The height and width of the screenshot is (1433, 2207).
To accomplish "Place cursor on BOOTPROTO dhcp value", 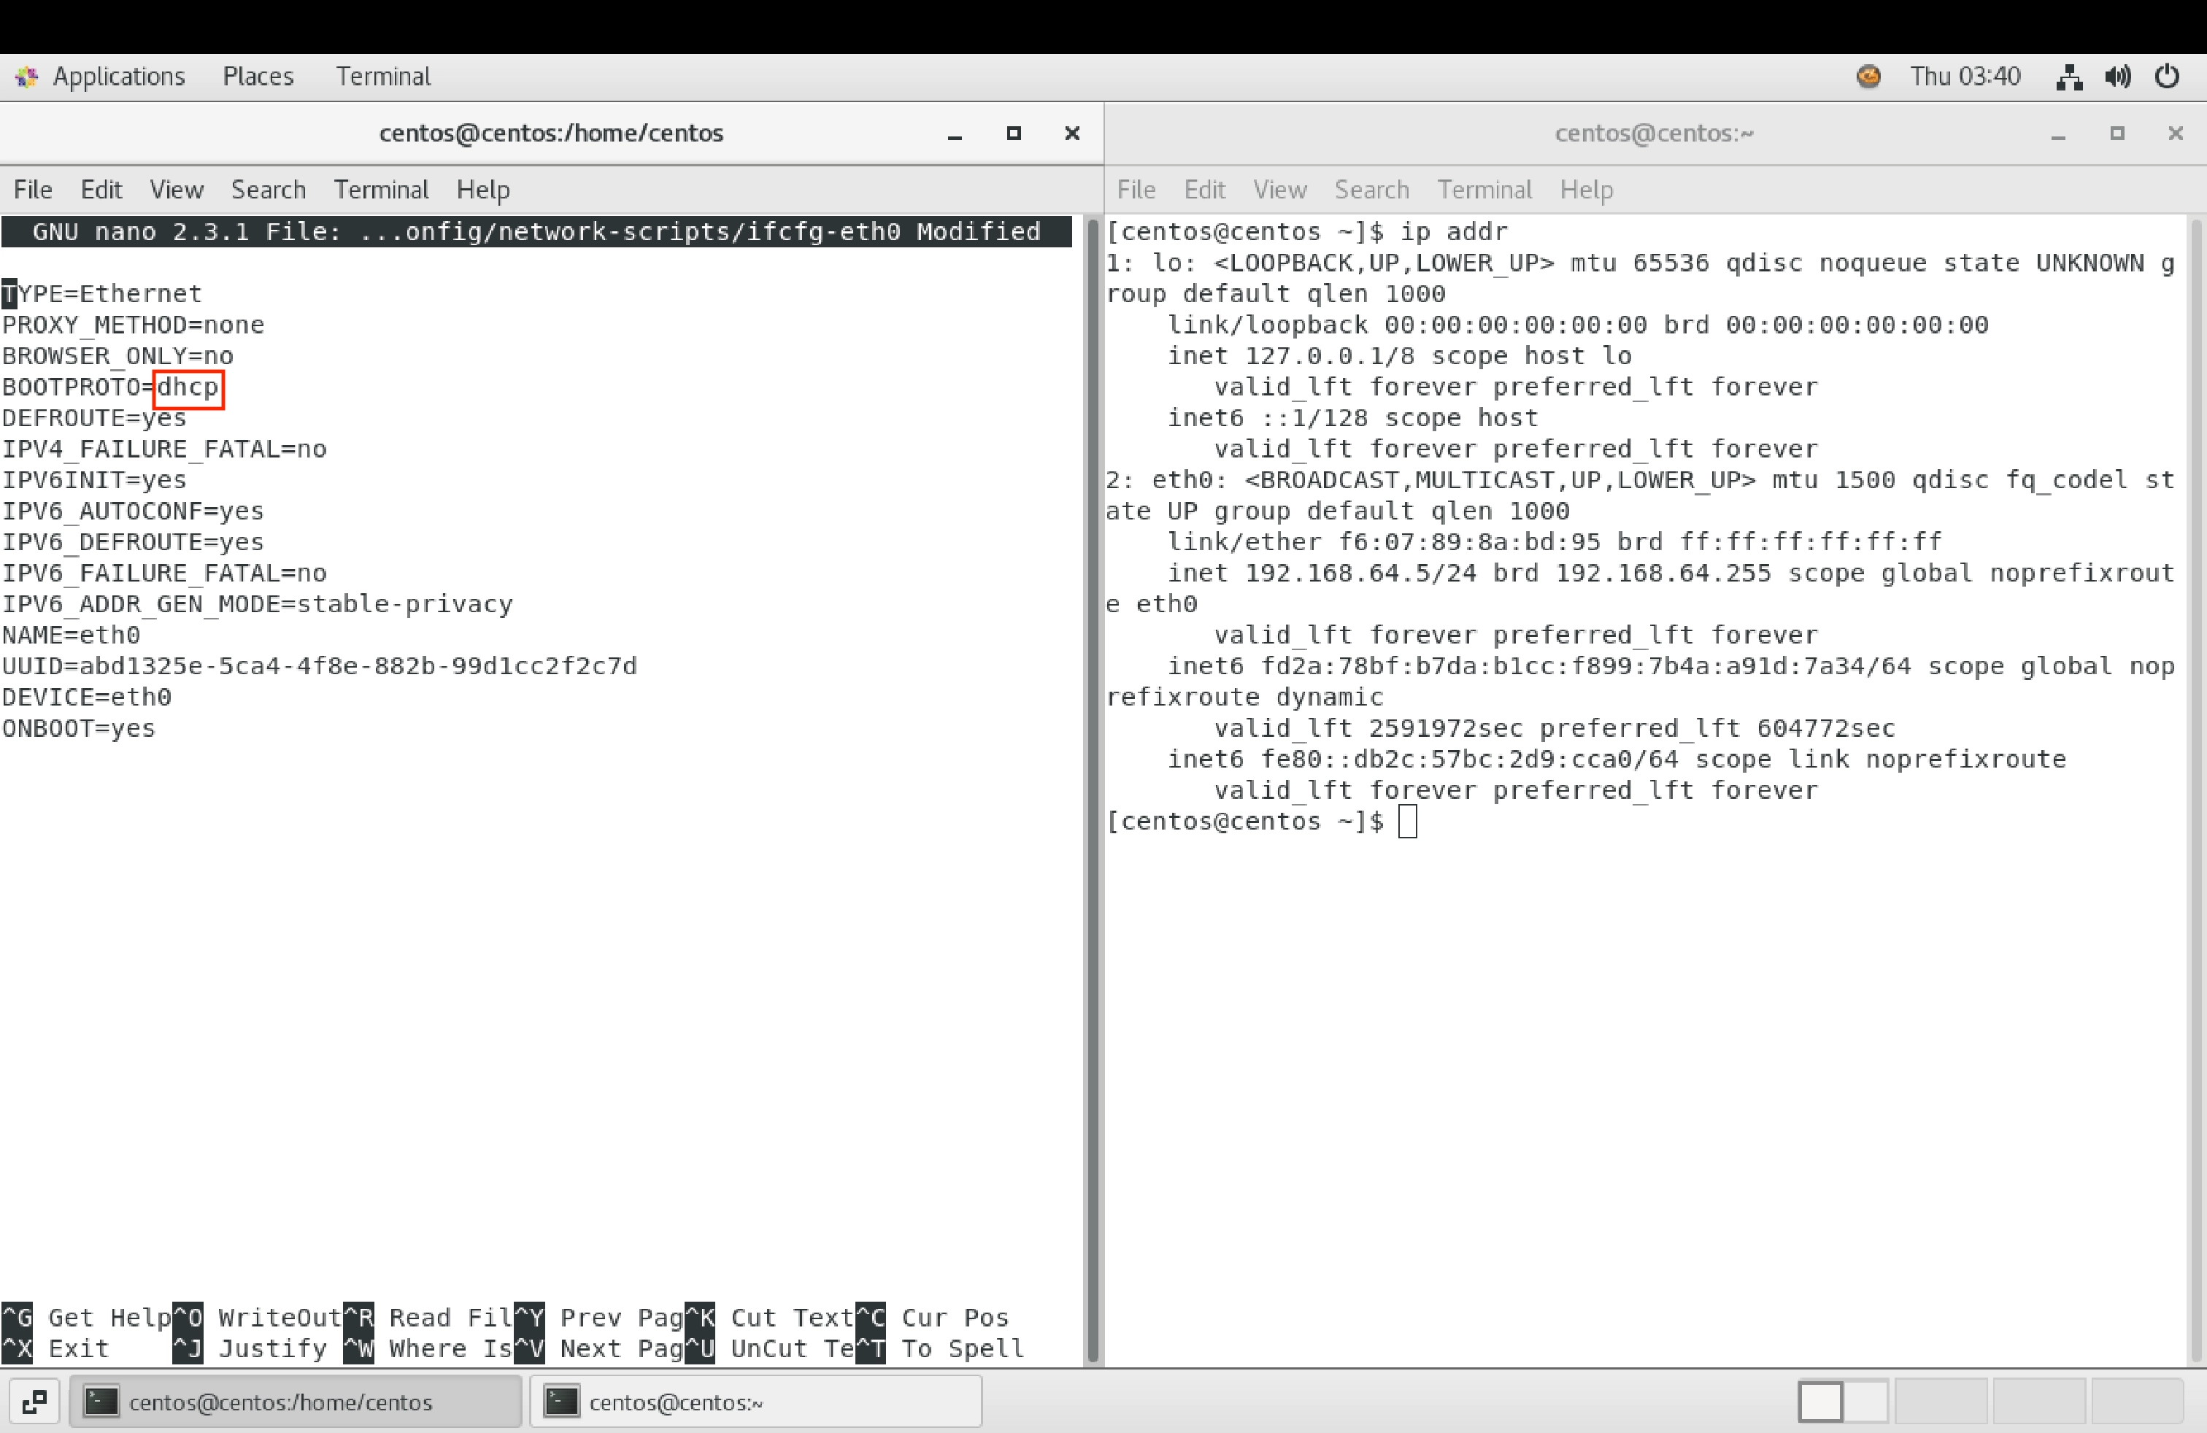I will (188, 387).
